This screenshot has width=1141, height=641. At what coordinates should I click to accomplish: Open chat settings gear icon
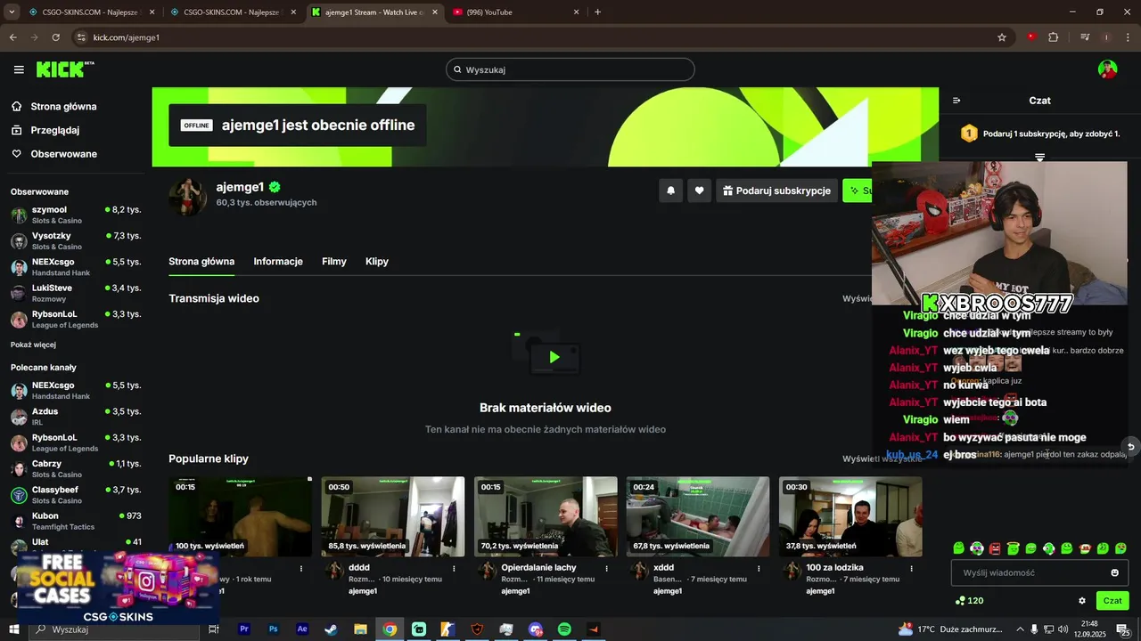[1082, 601]
